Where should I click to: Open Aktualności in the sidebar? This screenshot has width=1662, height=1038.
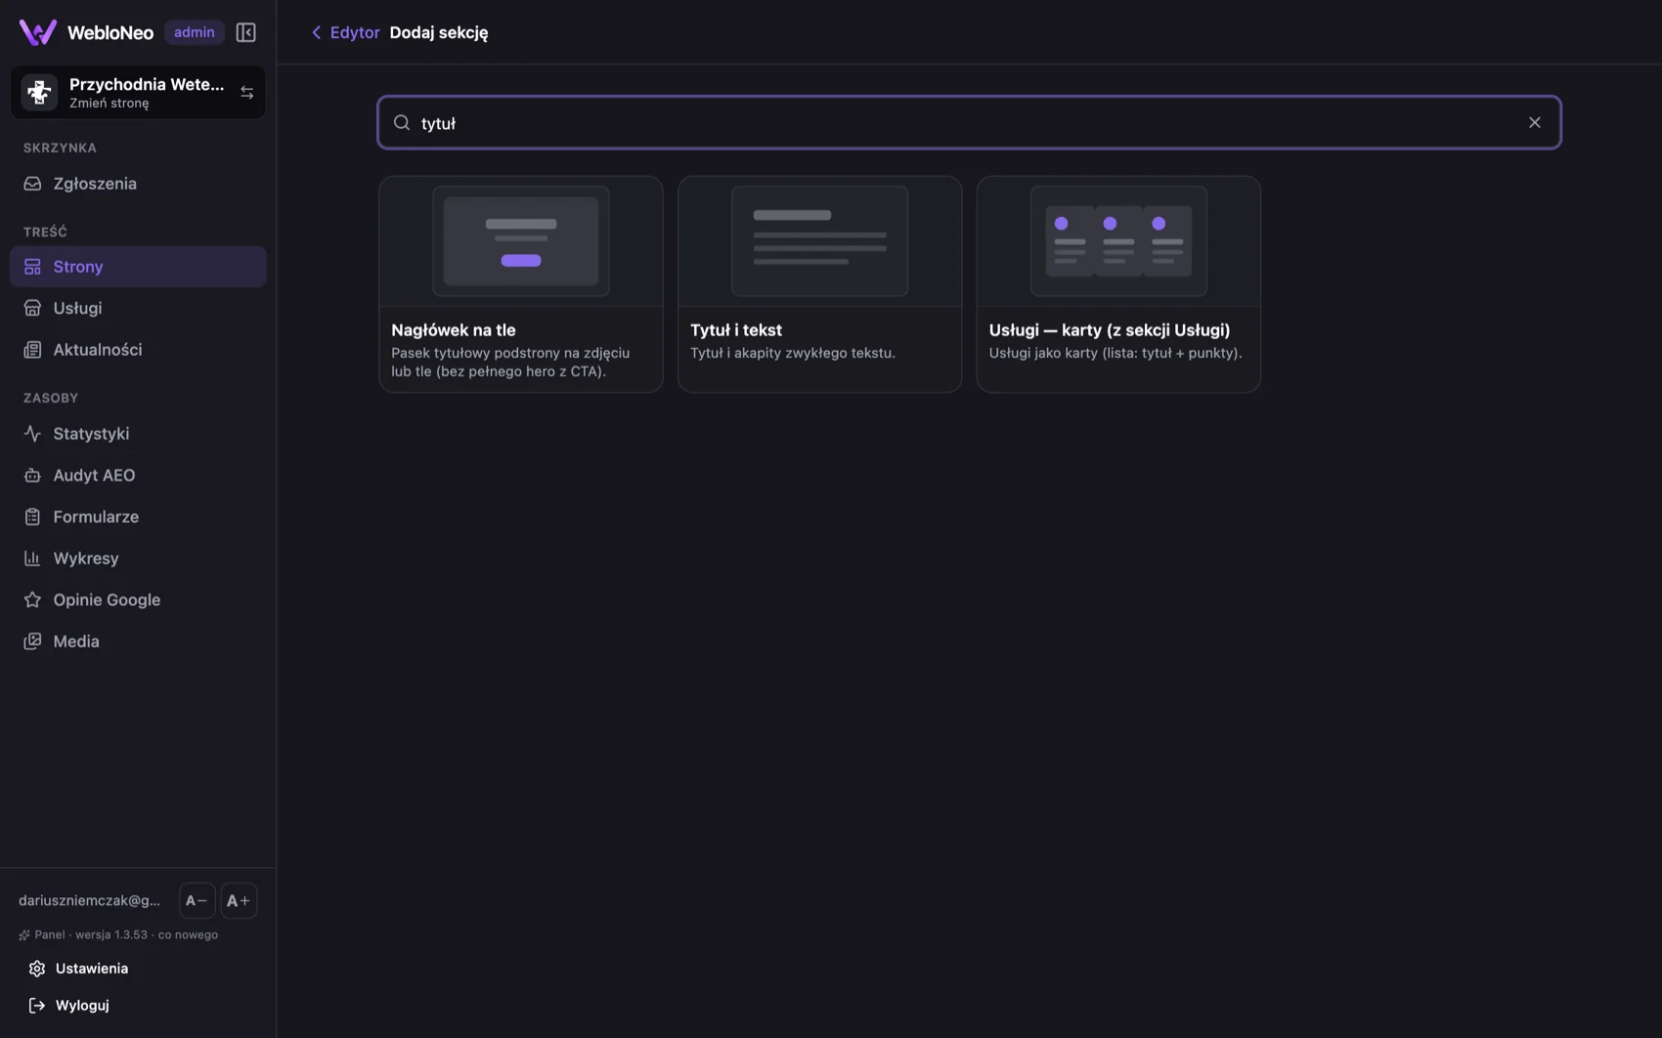point(138,350)
